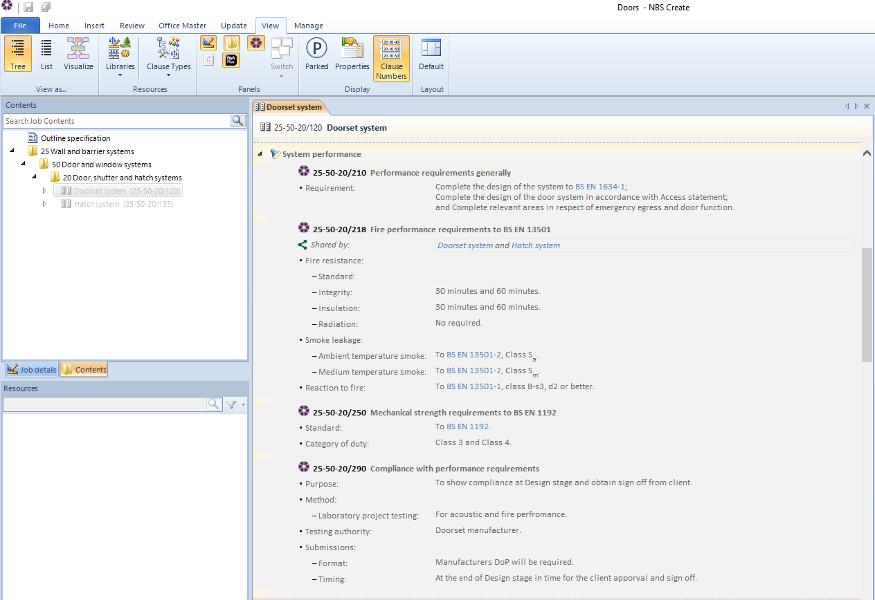Collapse the System performance section

pyautogui.click(x=260, y=154)
